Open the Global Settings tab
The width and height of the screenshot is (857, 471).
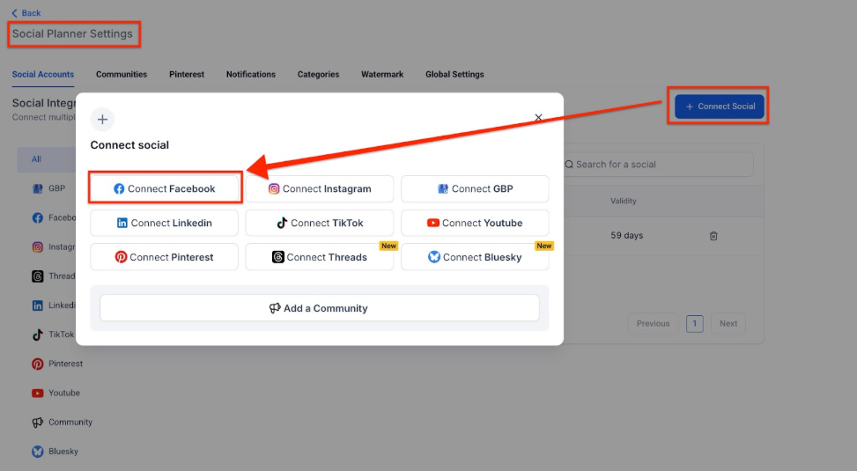454,74
